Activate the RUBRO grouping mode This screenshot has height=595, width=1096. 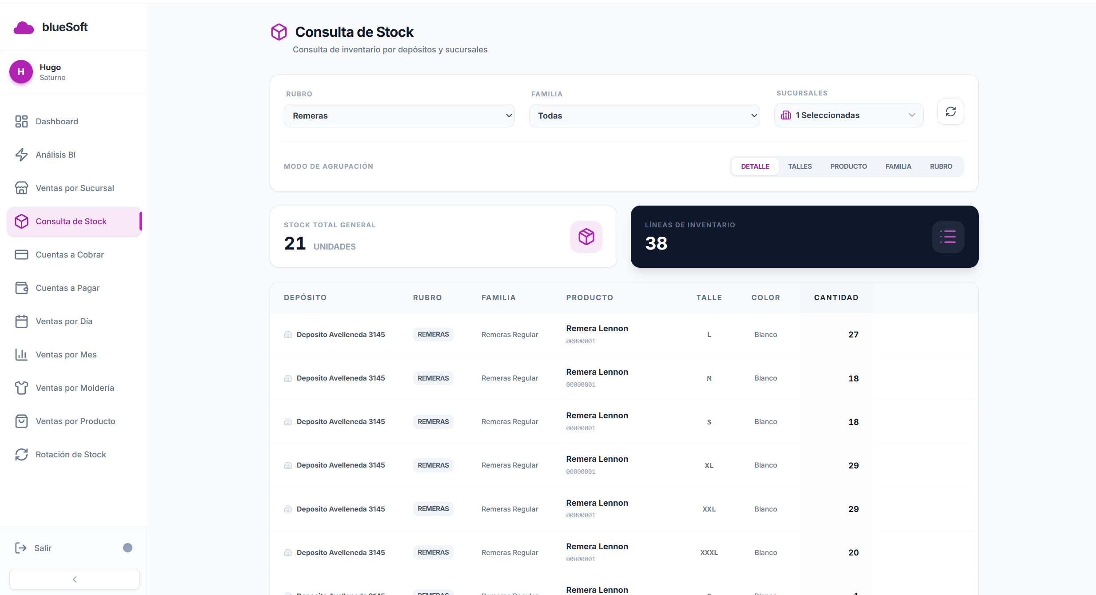click(x=941, y=166)
